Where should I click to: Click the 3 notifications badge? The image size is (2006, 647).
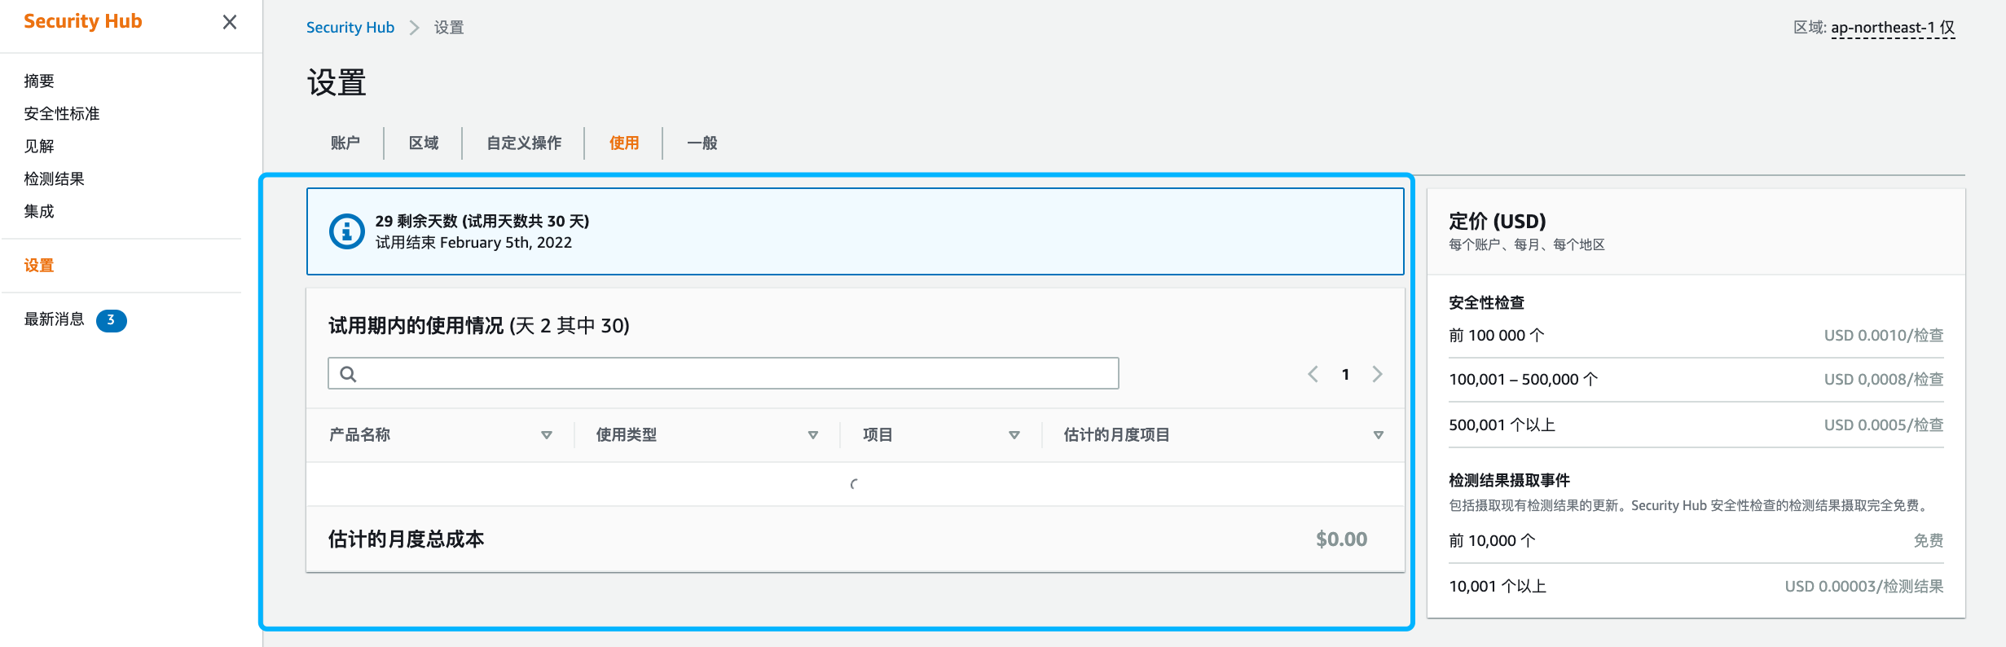(112, 320)
